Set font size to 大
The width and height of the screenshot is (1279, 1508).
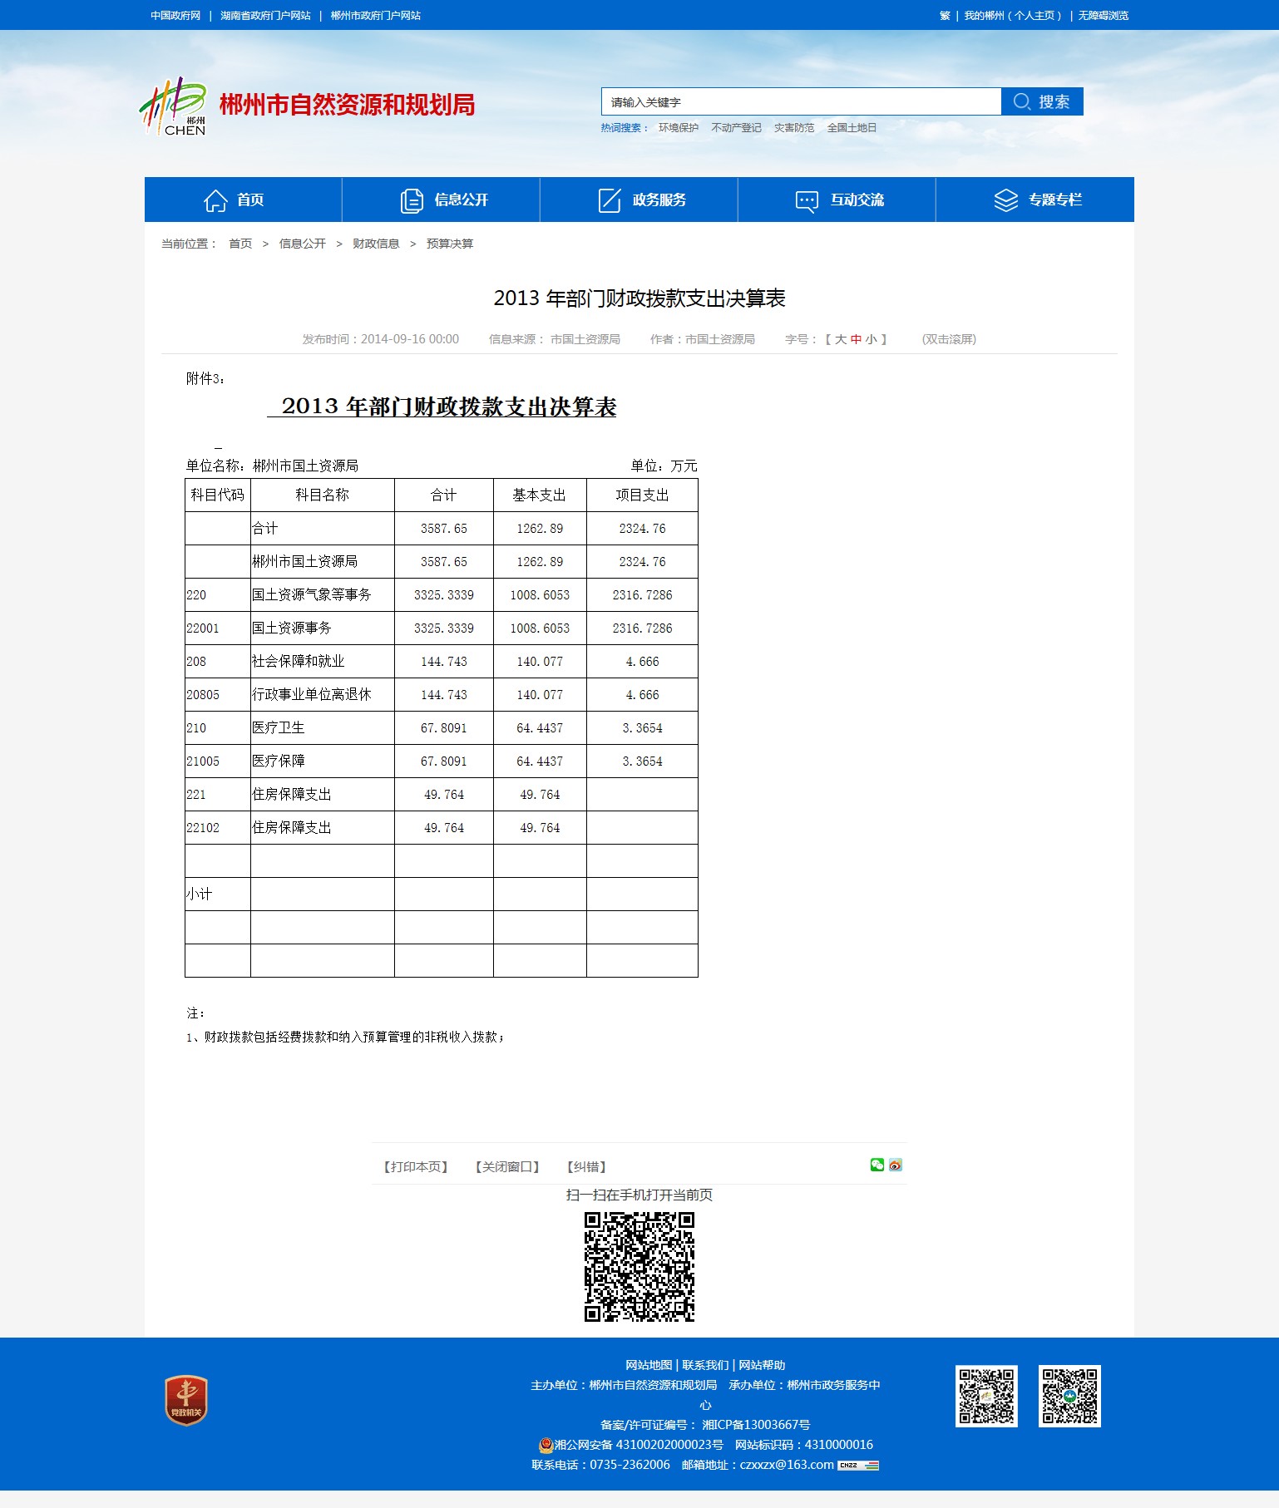pos(841,339)
